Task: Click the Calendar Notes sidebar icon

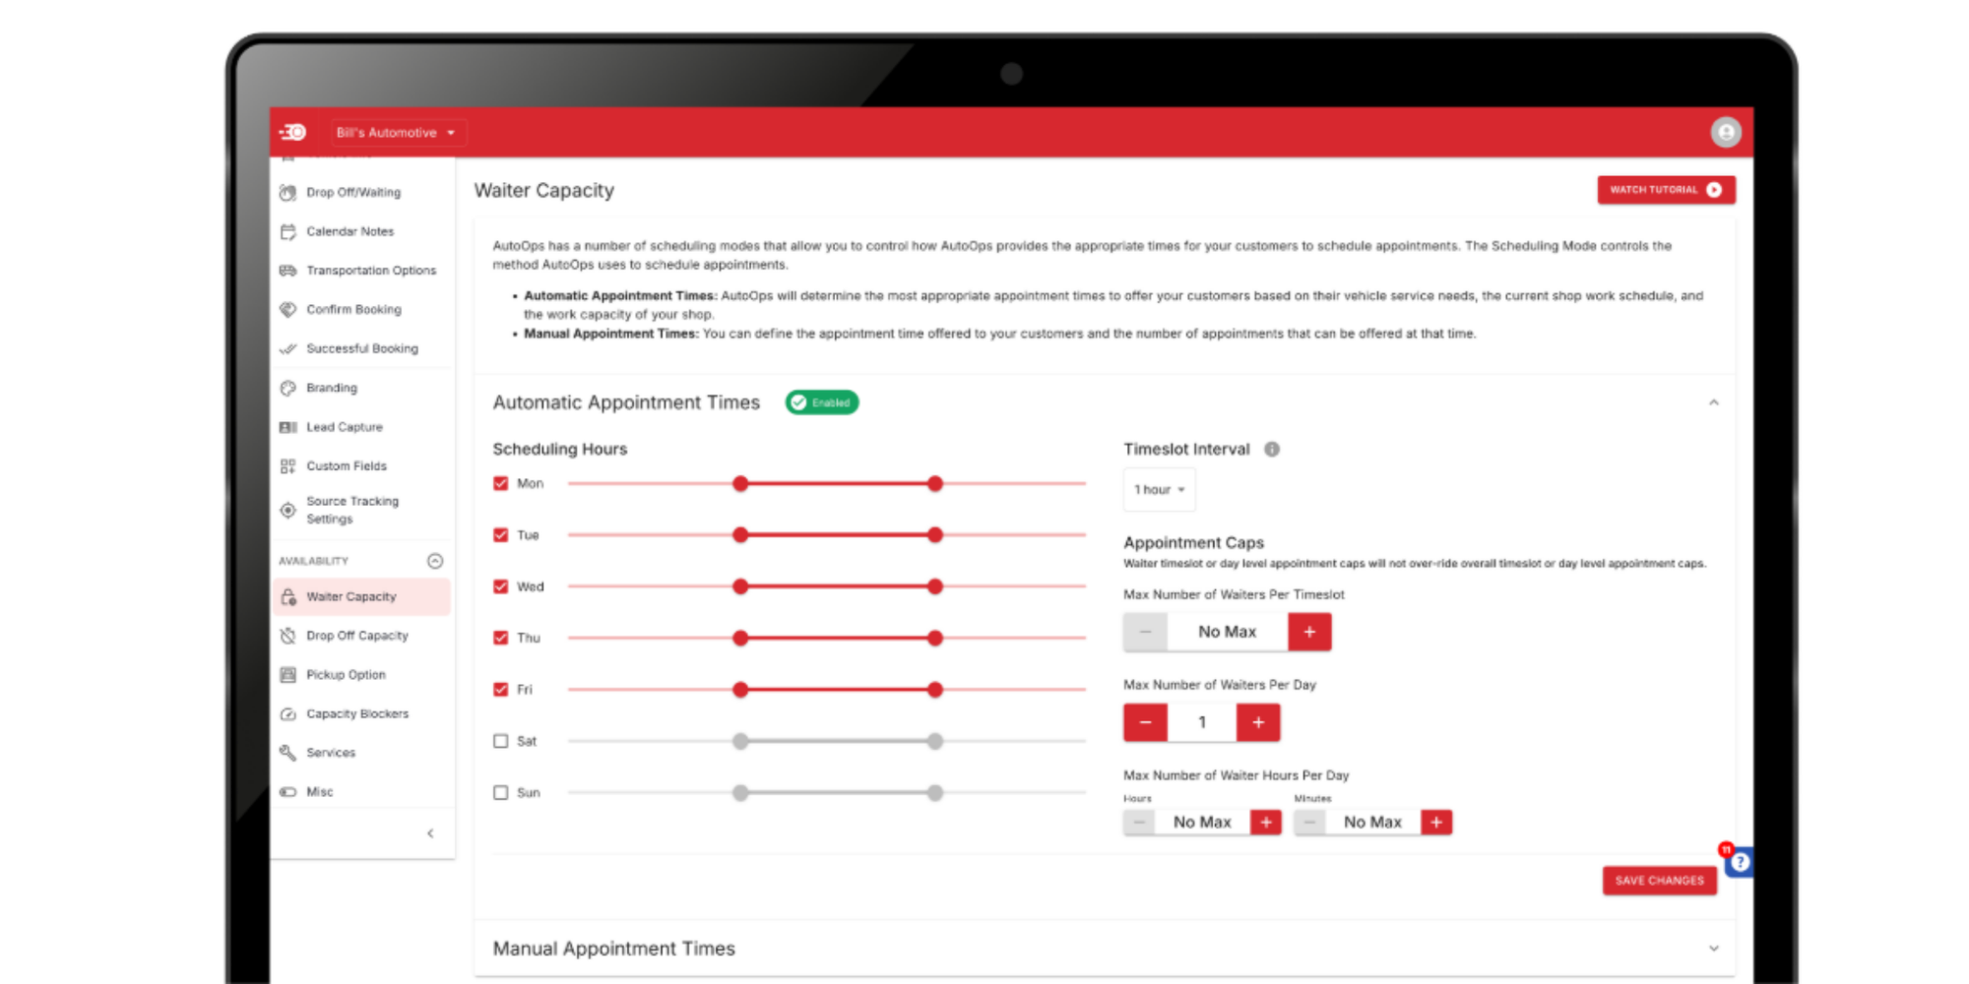Action: 287,232
